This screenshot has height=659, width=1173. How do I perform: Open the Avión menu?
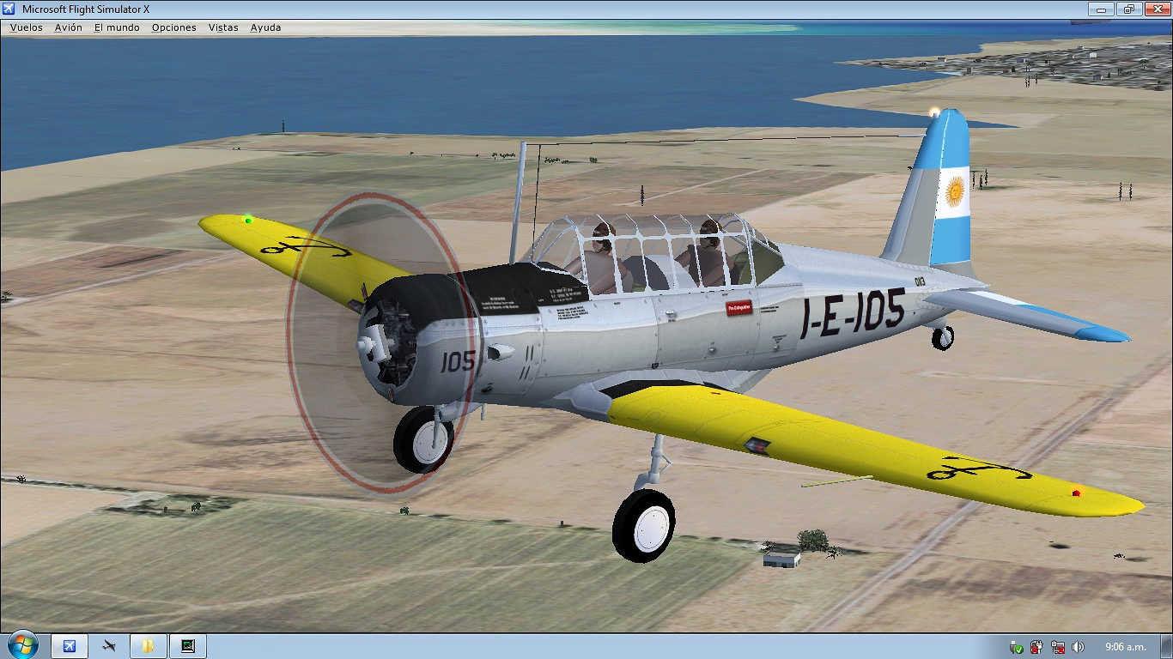[69, 27]
